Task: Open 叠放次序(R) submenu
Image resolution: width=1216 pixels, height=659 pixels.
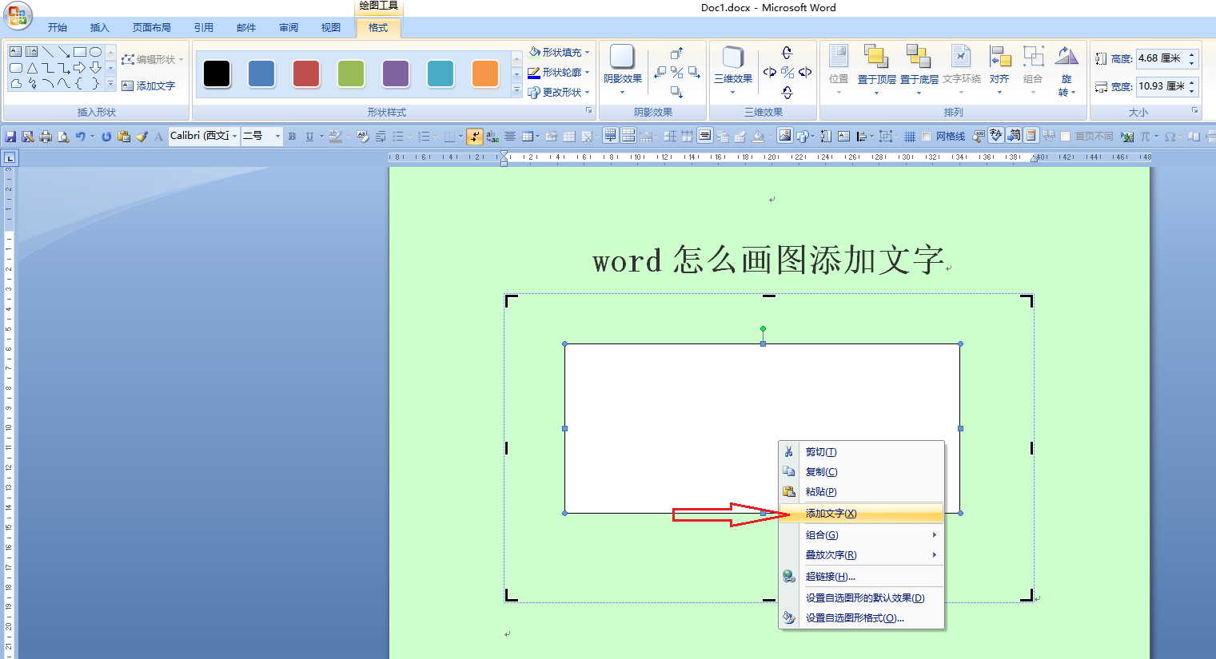Action: 861,555
